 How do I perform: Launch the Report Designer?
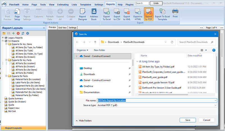83,15
